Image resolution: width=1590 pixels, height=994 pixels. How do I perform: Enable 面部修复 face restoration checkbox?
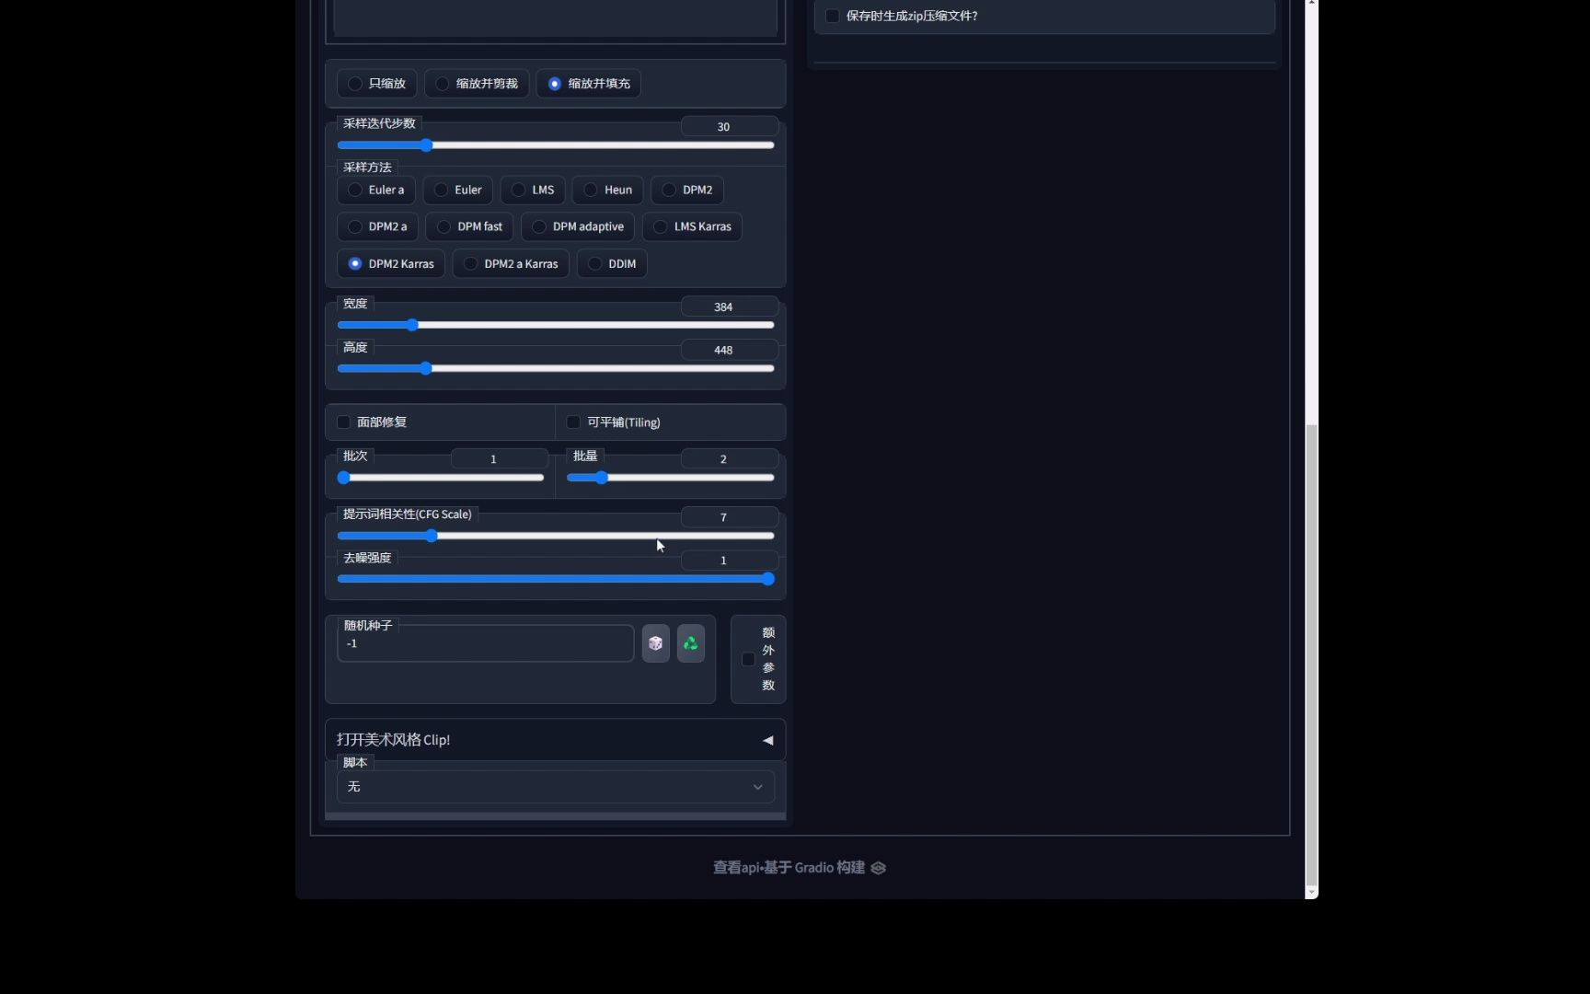click(343, 422)
